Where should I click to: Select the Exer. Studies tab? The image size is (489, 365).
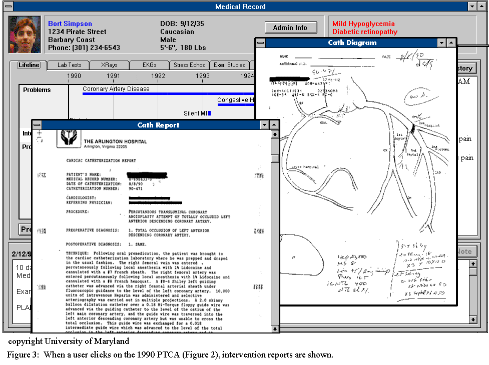pyautogui.click(x=229, y=65)
